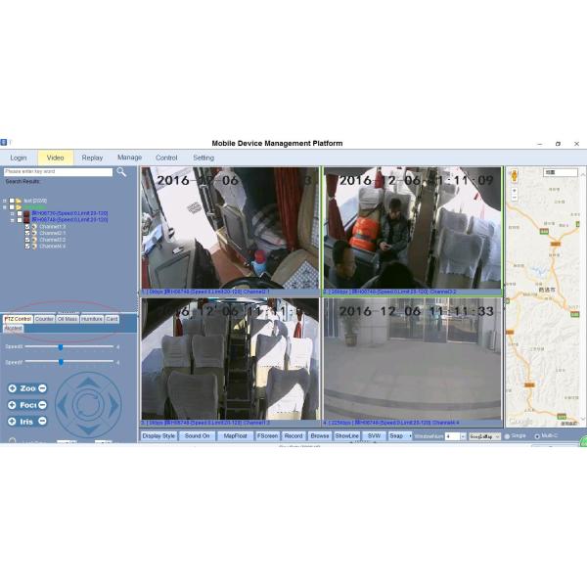Expand the test group tree node

click(x=5, y=201)
